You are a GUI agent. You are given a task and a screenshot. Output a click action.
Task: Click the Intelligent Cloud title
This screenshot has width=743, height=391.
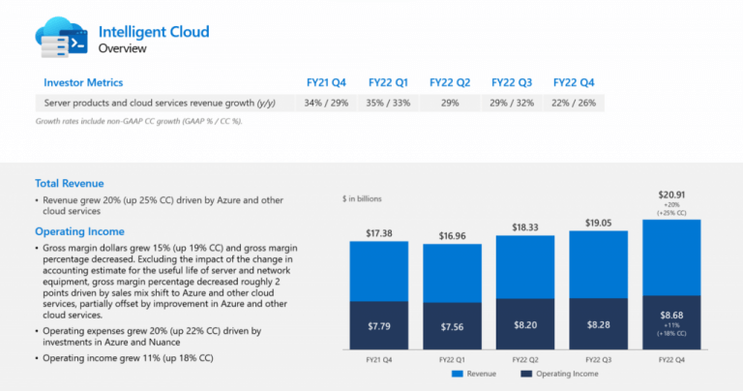(x=154, y=32)
